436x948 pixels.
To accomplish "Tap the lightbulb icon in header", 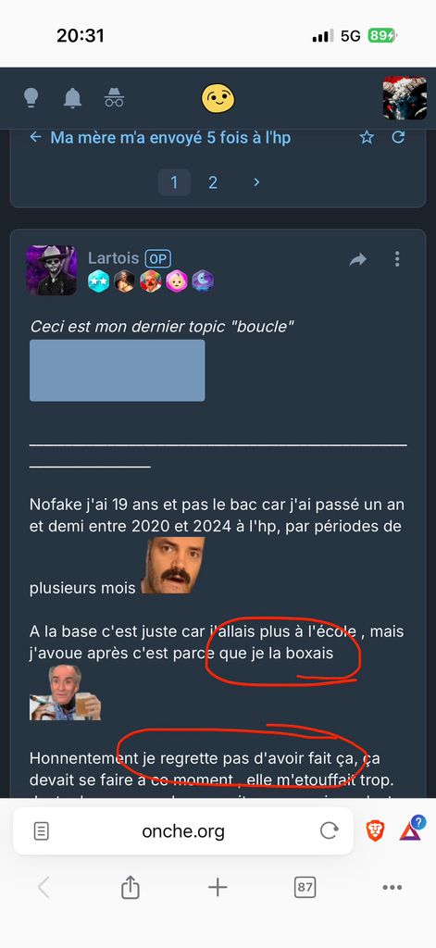I will coord(31,97).
